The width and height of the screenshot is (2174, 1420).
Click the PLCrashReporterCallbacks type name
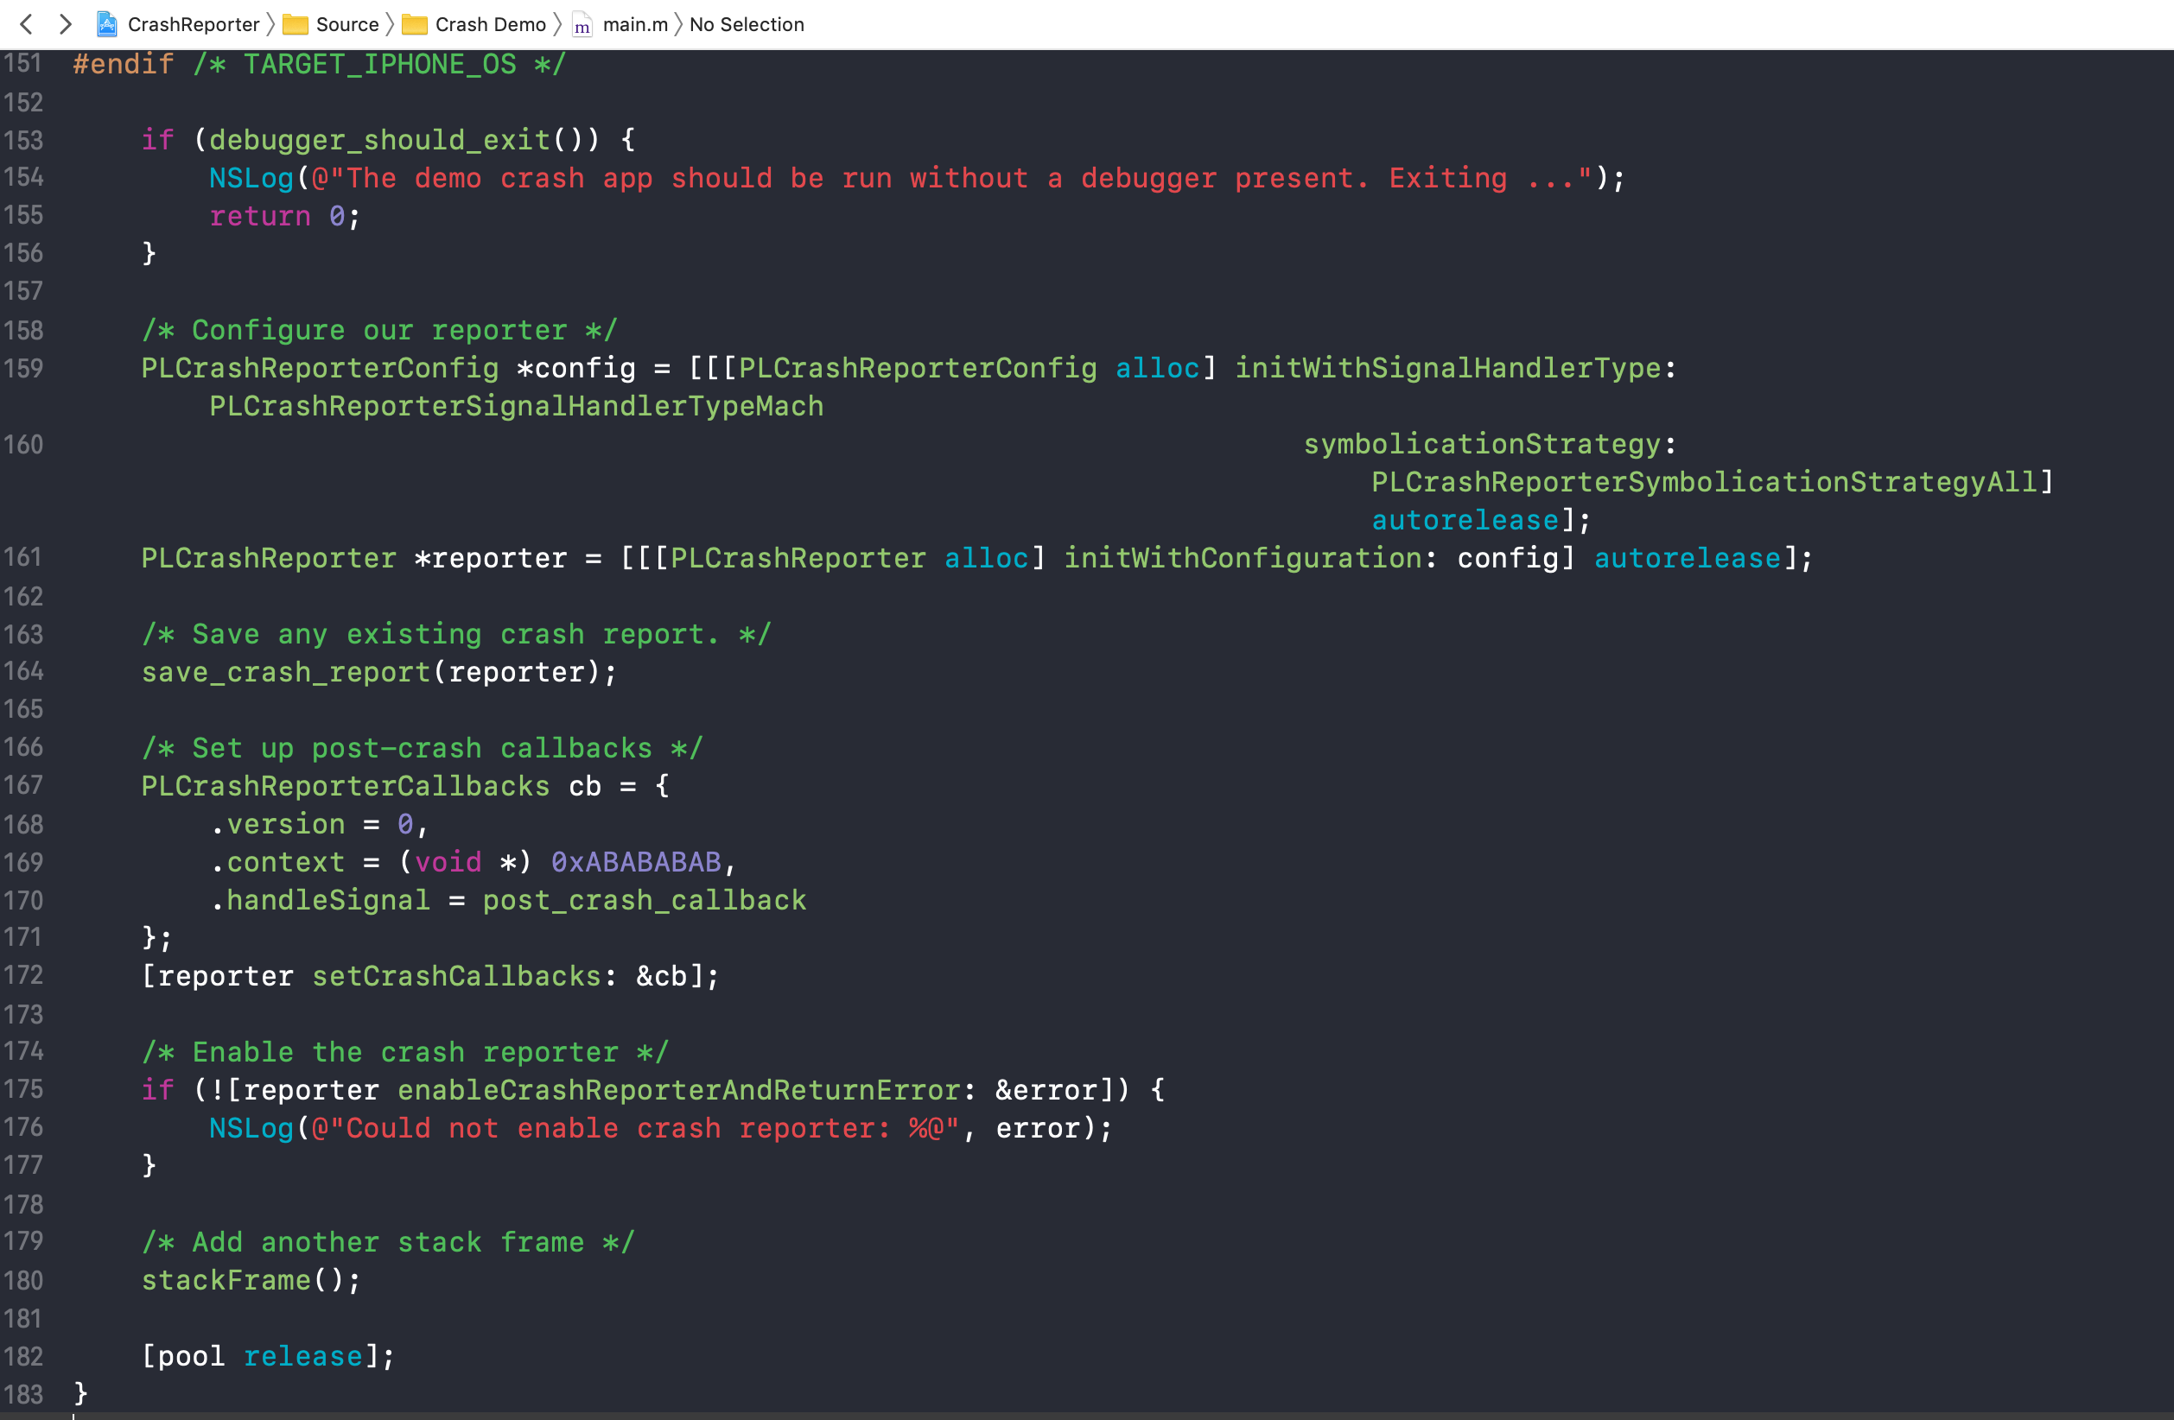[x=346, y=785]
